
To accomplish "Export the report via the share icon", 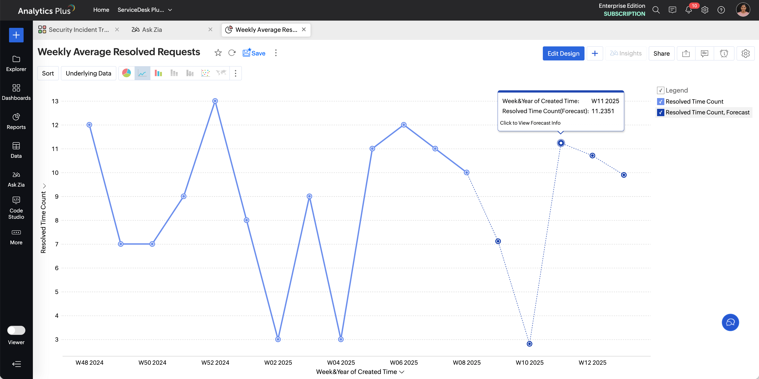I will pos(686,53).
